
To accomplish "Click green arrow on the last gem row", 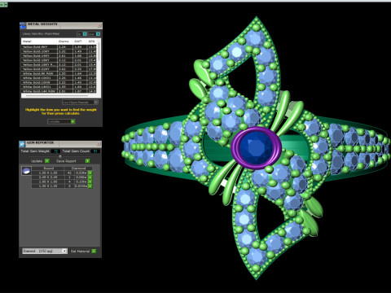I will (x=90, y=186).
